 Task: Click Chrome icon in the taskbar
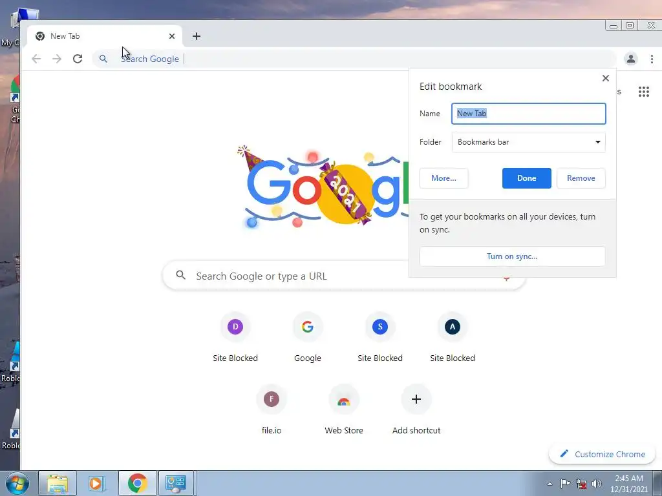click(x=137, y=483)
